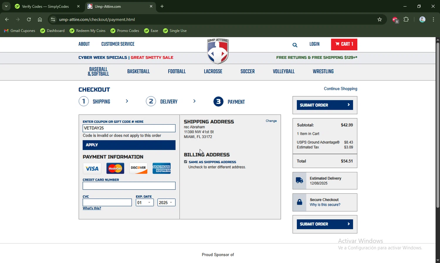440x263 pixels.
Task: Apply the coupon code
Action: coord(129,145)
